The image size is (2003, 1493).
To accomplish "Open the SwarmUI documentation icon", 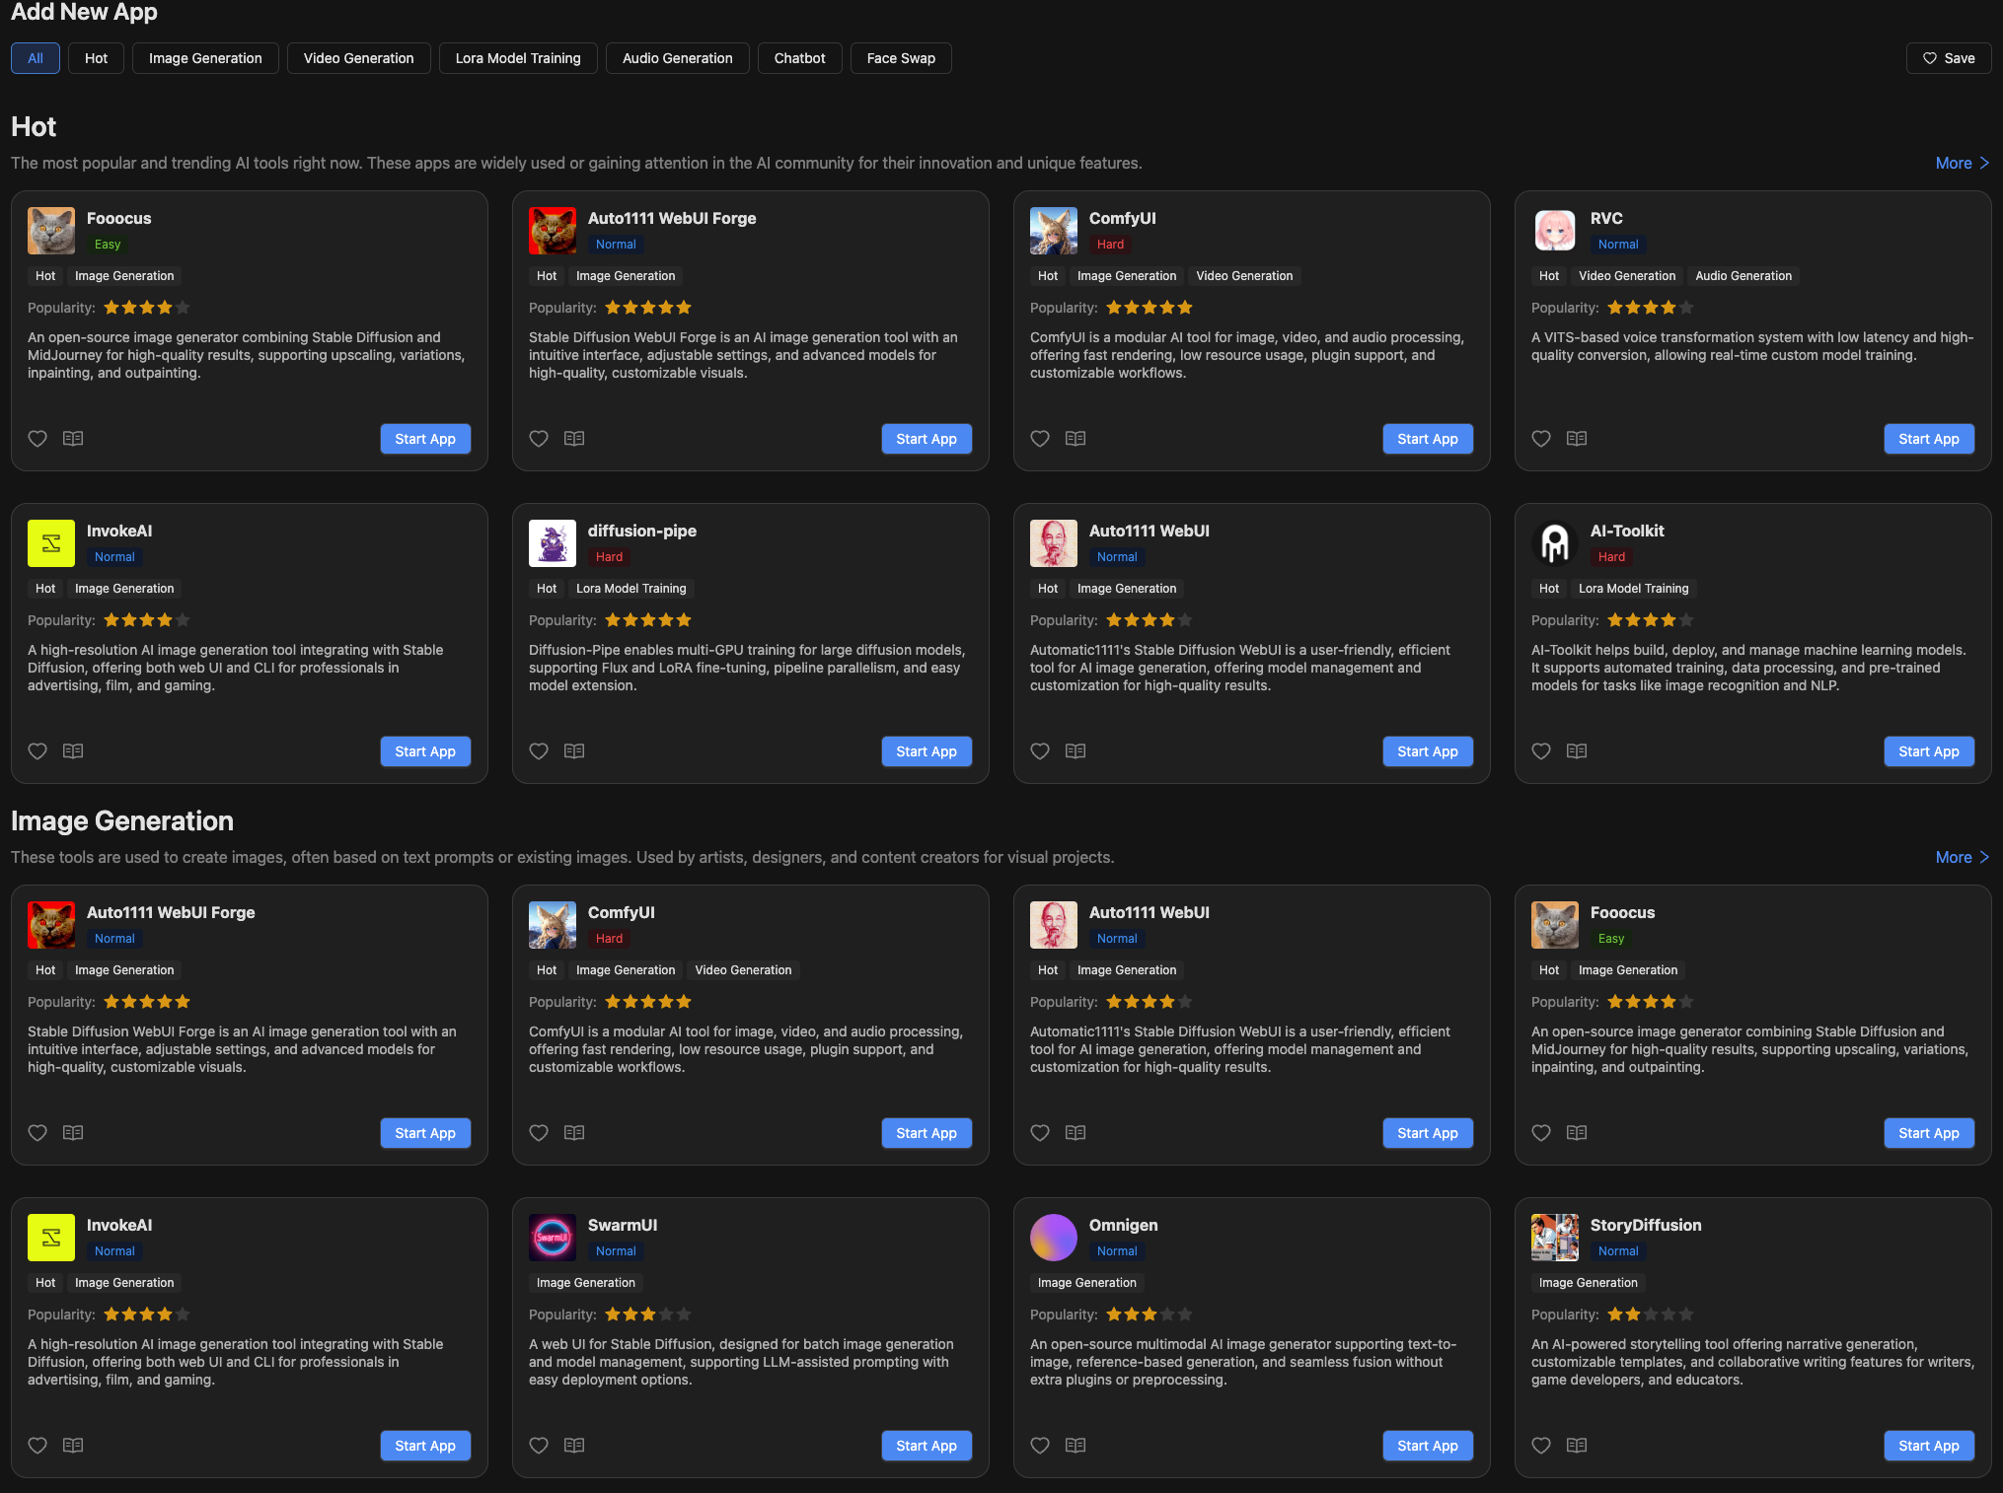I will pyautogui.click(x=574, y=1446).
